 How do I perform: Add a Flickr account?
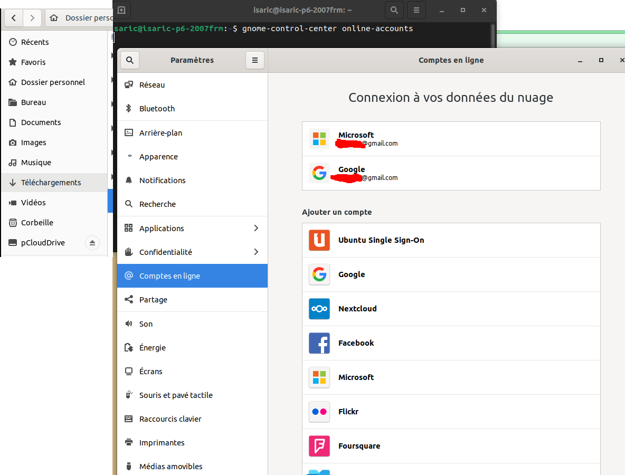click(451, 412)
